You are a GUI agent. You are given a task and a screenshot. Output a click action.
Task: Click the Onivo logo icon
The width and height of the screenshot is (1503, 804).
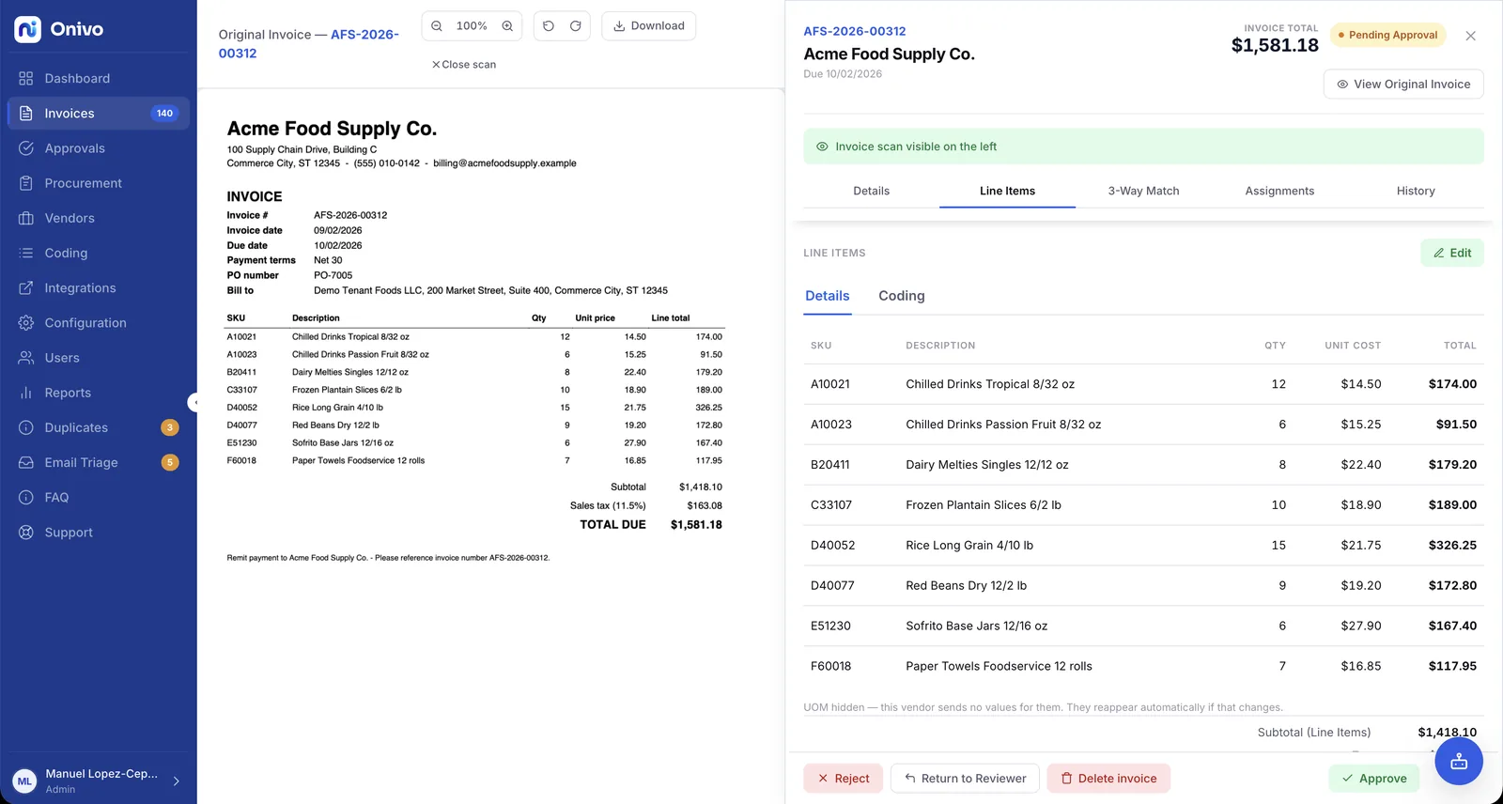(28, 29)
